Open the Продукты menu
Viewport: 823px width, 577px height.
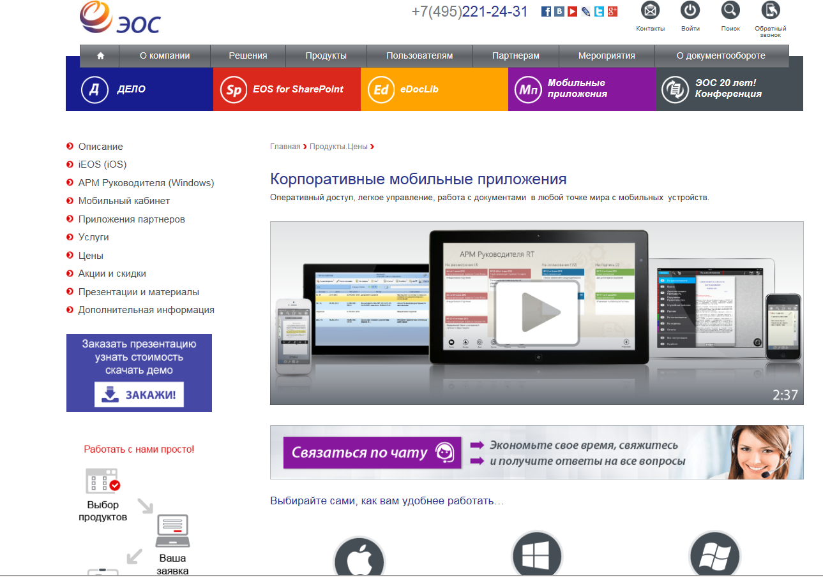click(x=326, y=55)
